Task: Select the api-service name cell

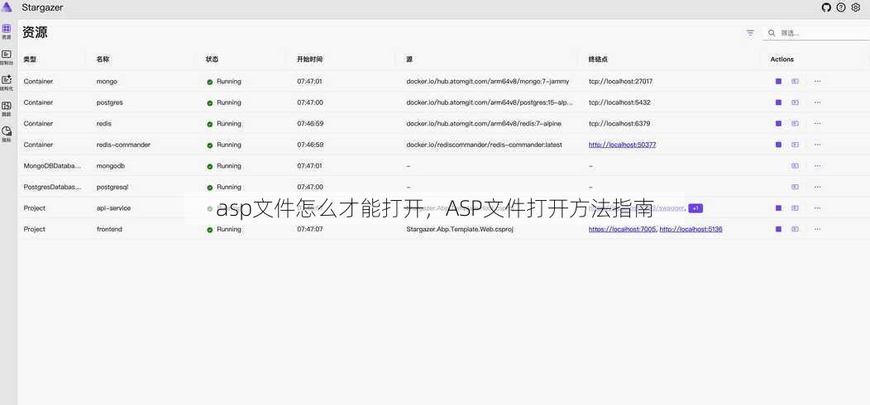Action: click(x=114, y=207)
